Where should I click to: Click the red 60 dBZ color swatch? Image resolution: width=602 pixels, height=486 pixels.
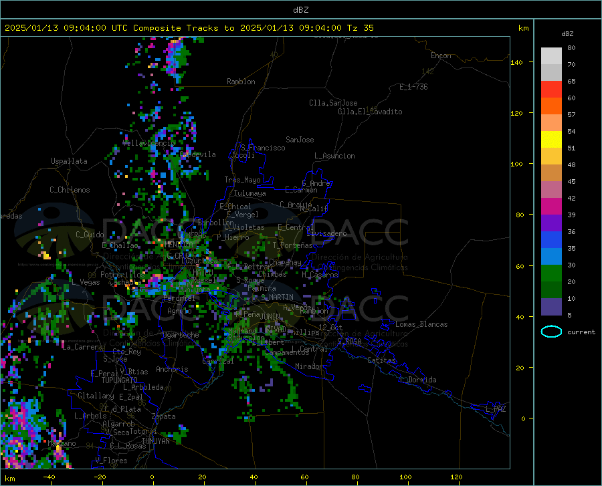[551, 89]
